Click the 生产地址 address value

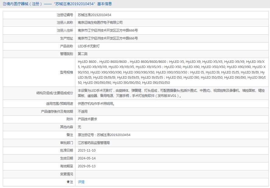(x=108, y=38)
